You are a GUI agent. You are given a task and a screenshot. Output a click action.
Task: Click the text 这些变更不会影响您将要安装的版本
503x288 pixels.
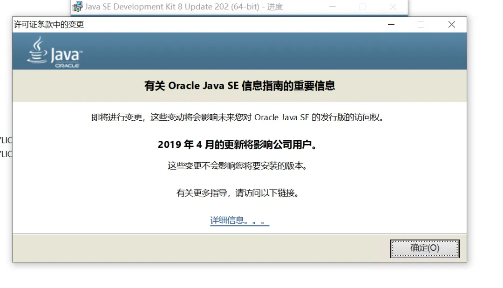click(x=238, y=166)
